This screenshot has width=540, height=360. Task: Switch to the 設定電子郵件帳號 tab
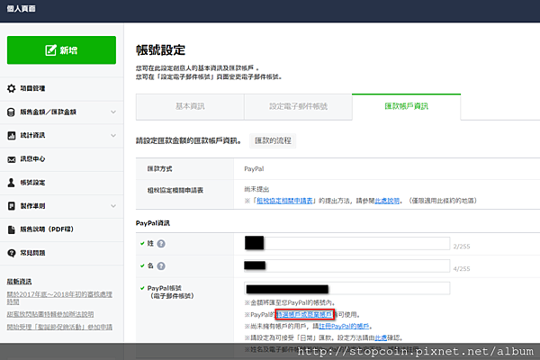tap(298, 106)
